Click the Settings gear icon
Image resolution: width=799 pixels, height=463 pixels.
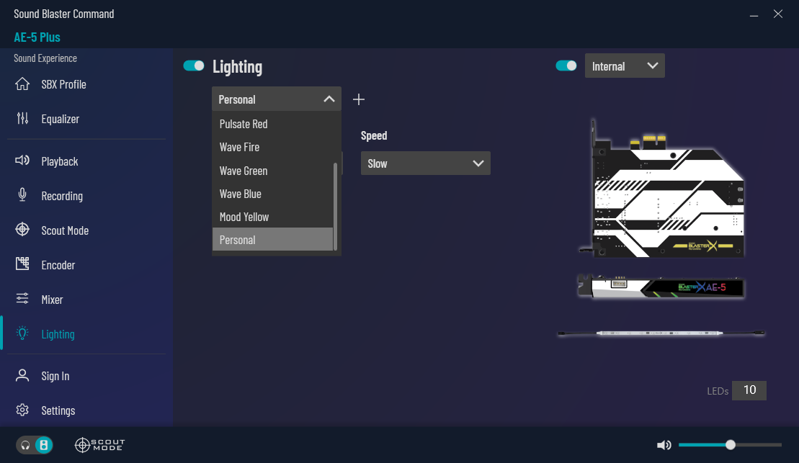pos(22,410)
